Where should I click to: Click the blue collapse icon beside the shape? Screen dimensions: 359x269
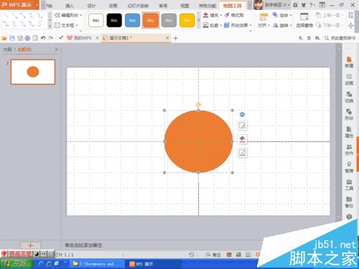click(242, 115)
